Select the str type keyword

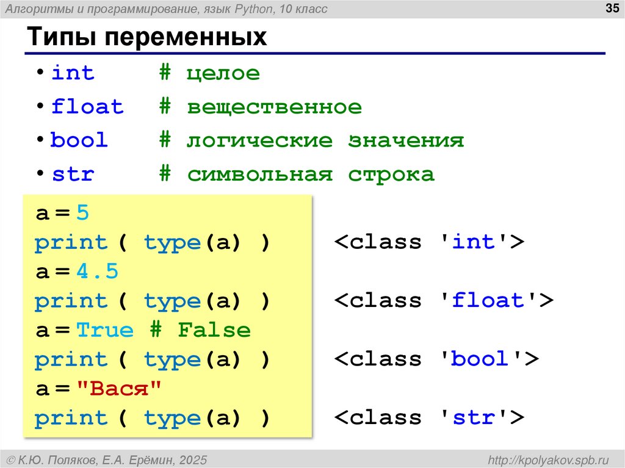[72, 173]
